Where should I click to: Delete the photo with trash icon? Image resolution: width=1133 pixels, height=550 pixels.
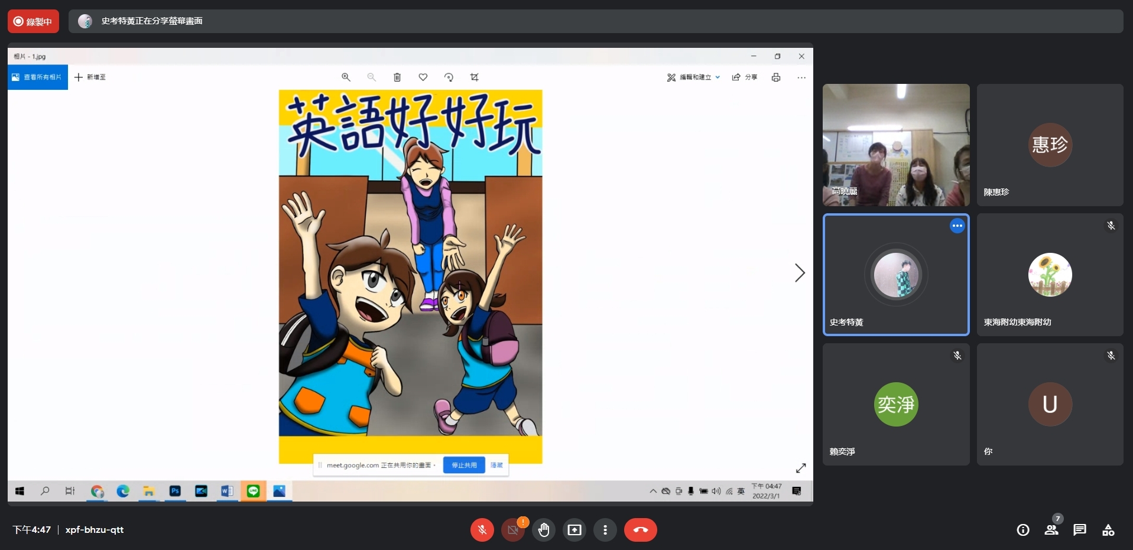[397, 77]
